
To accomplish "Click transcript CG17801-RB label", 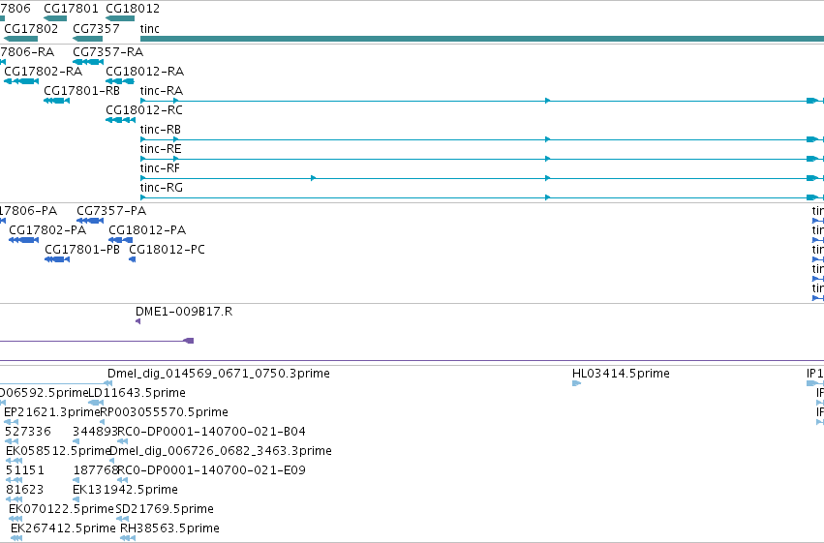I will pos(82,91).
